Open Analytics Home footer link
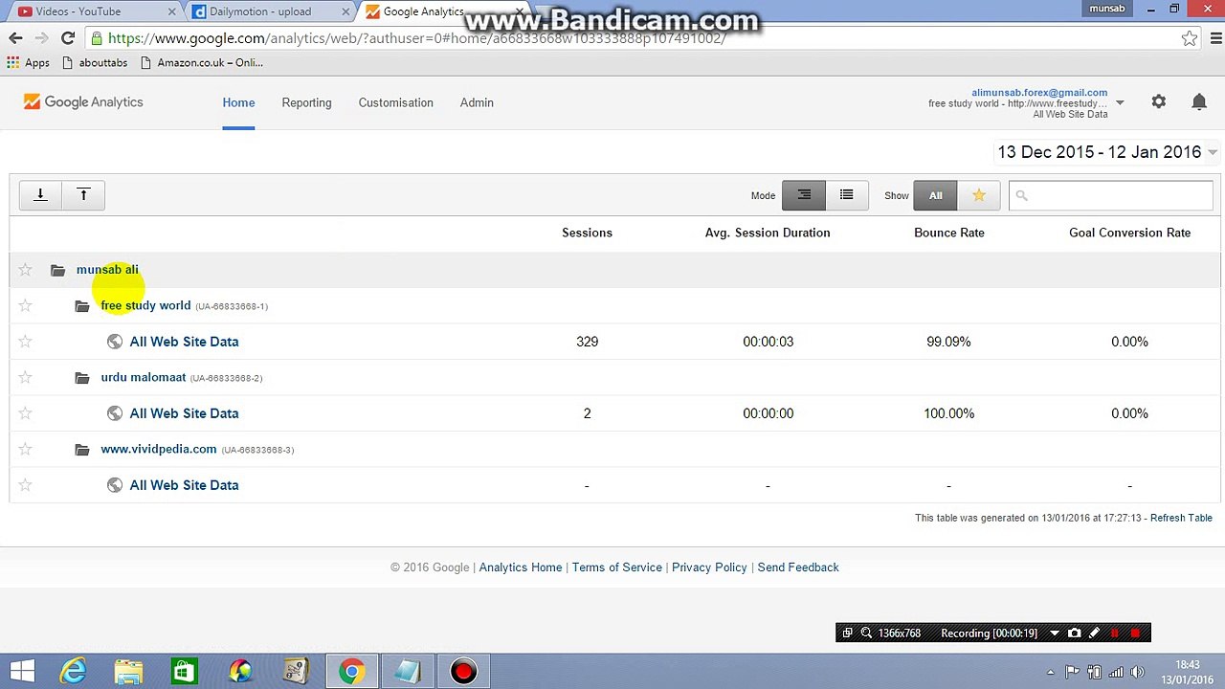Screen dimensions: 1225x689 point(521,567)
